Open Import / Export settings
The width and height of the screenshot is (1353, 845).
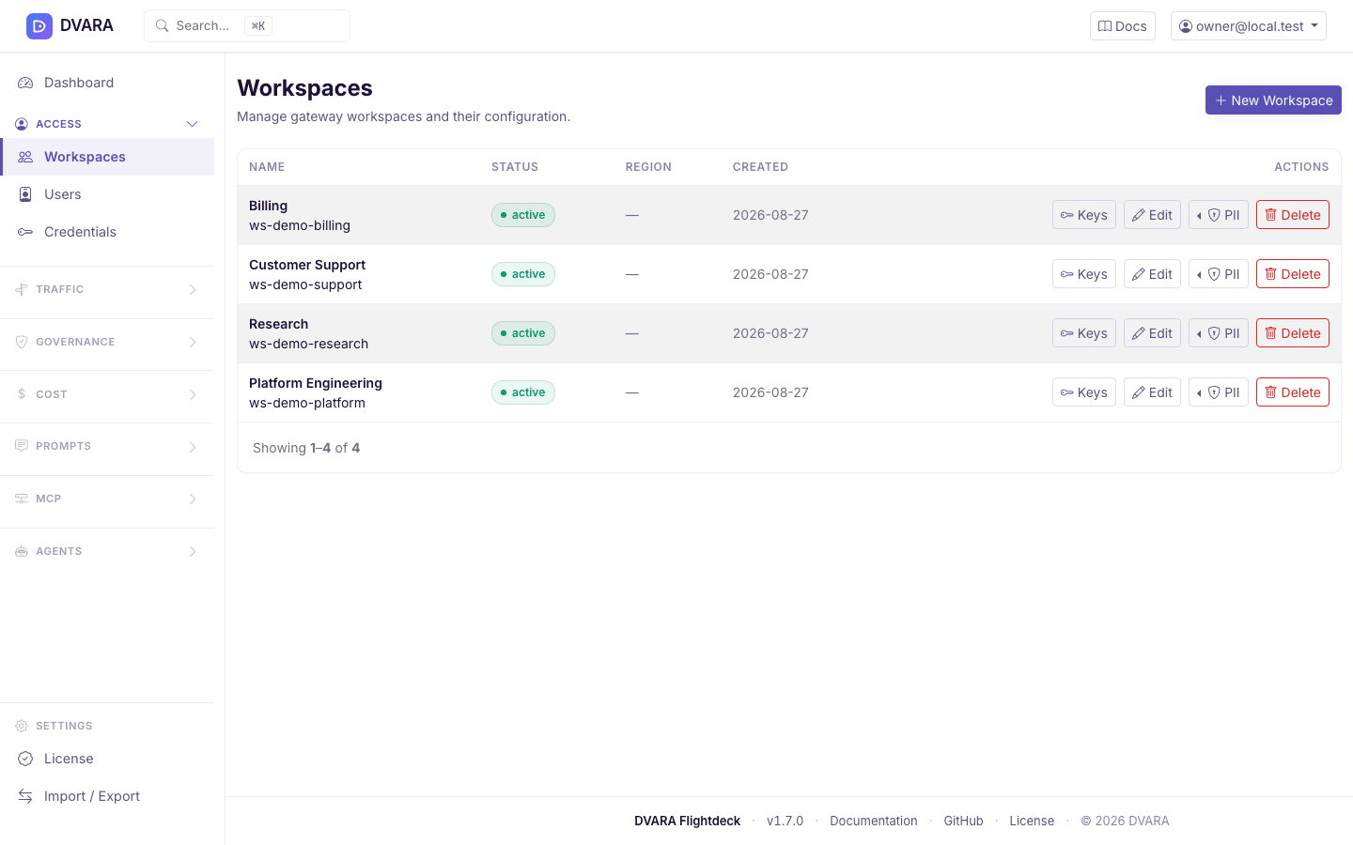pos(107,796)
